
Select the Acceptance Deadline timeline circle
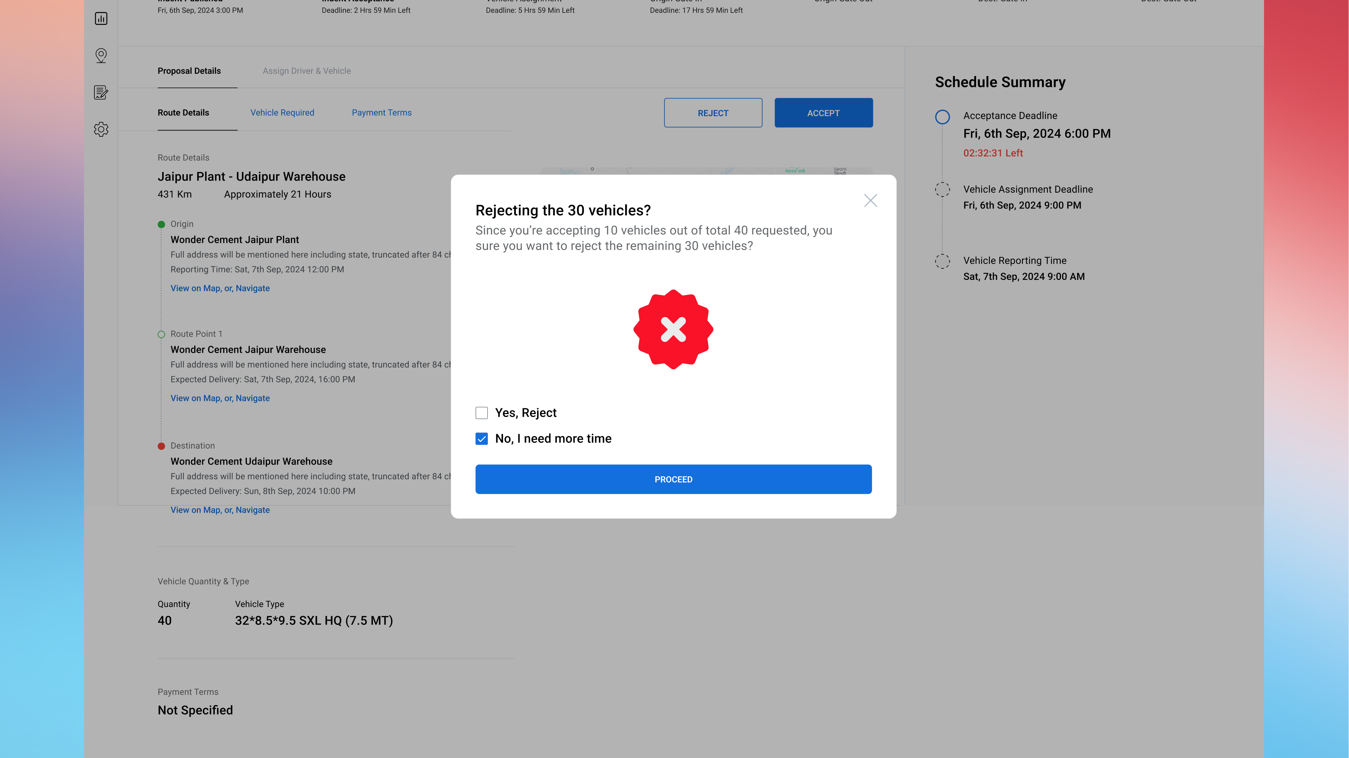[x=943, y=117]
